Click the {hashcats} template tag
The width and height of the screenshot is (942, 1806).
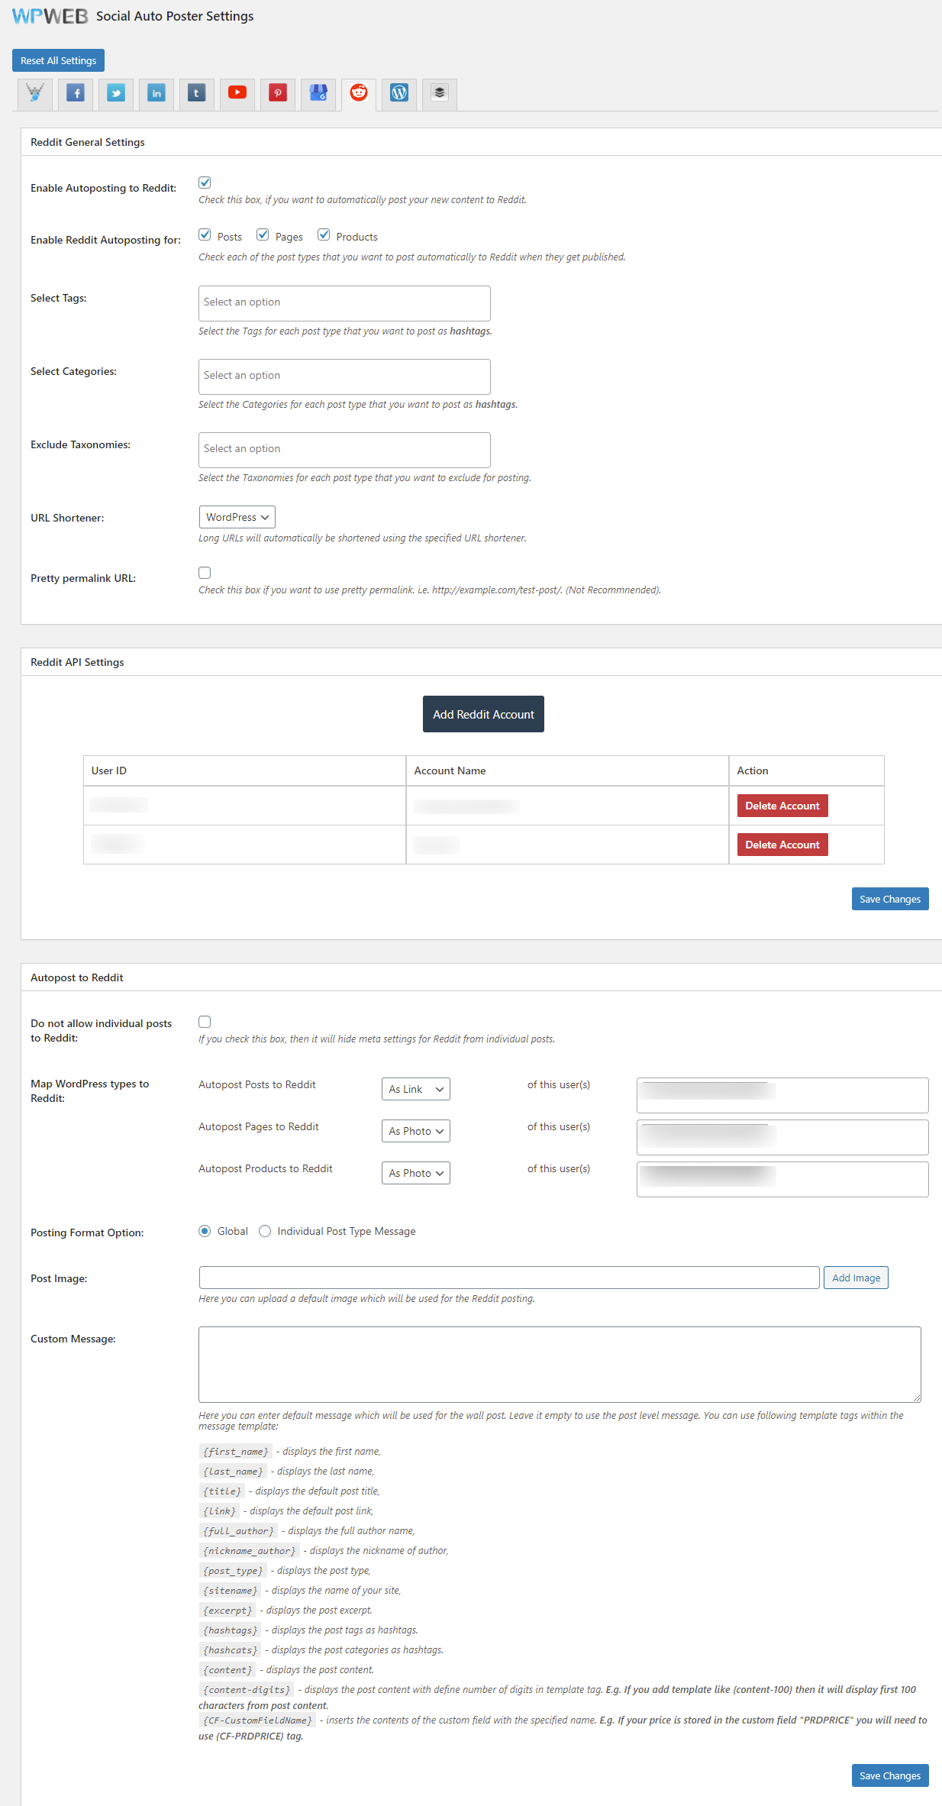[x=230, y=1650]
